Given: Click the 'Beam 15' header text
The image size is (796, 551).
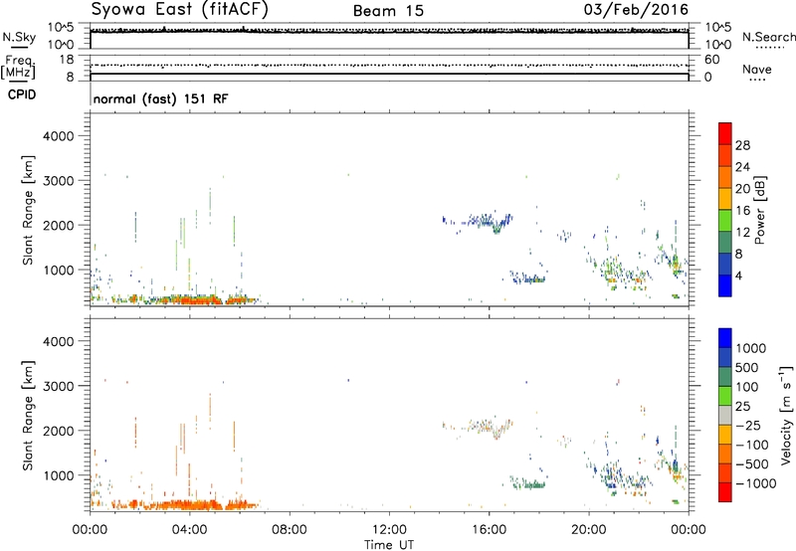Looking at the screenshot, I should coord(388,11).
